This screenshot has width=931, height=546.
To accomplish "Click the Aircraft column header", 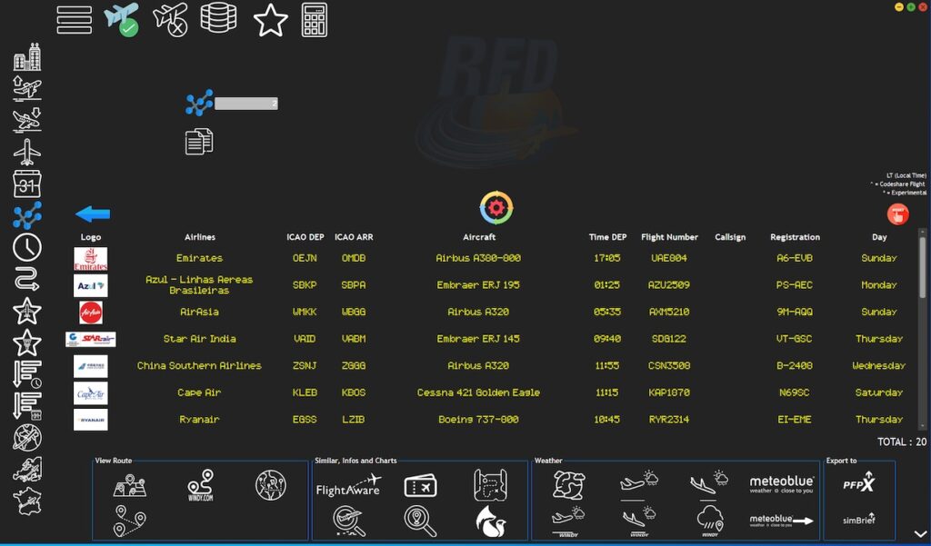I will (479, 237).
